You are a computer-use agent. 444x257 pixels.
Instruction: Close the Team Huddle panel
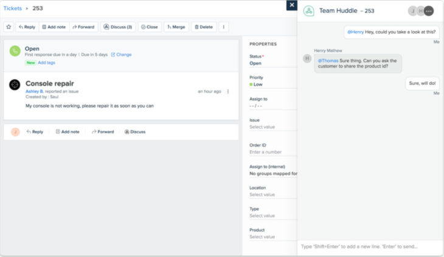coord(292,5)
